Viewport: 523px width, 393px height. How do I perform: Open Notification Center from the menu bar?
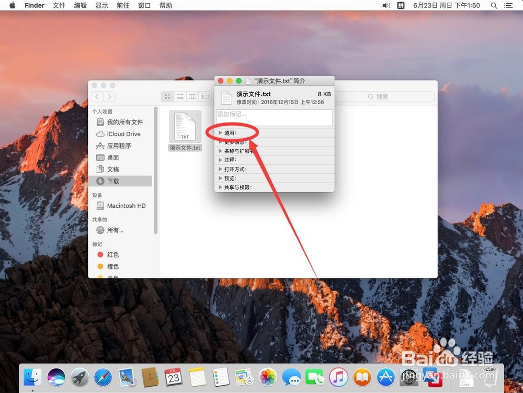[x=508, y=5]
